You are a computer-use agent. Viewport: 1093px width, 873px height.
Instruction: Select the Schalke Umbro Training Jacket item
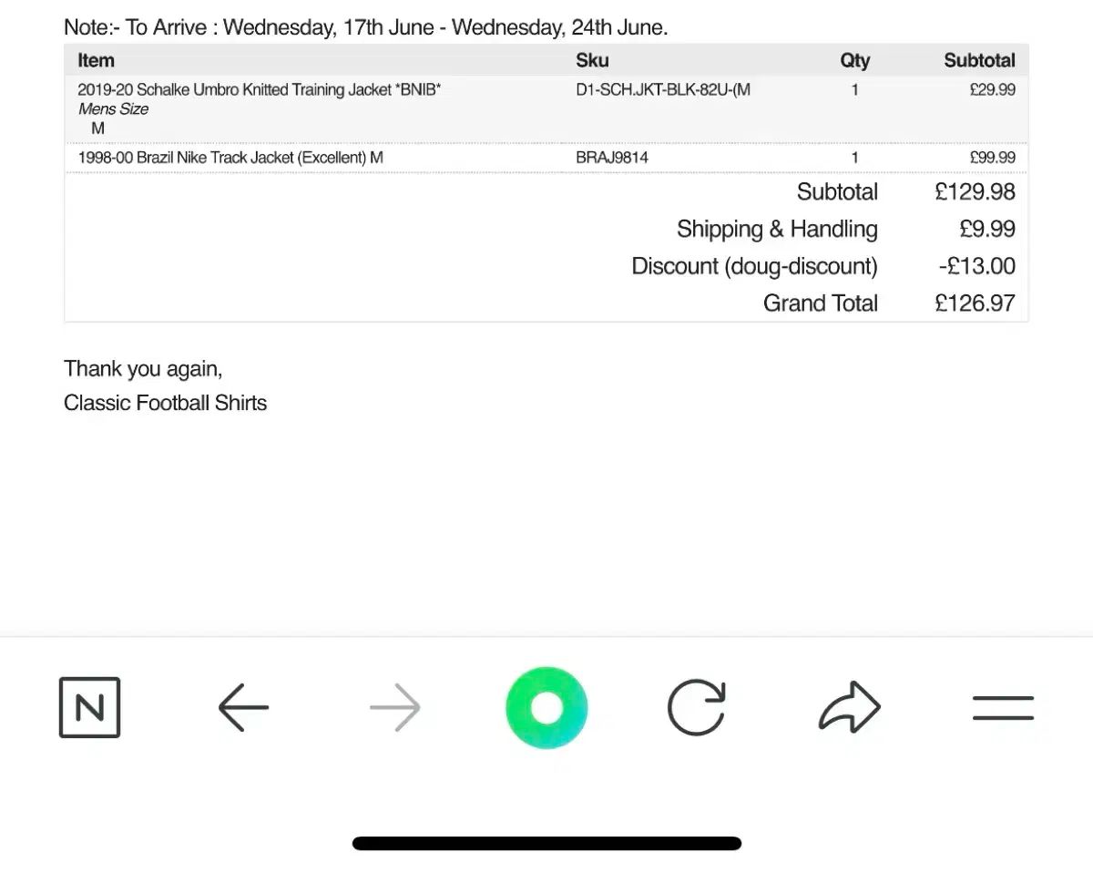coord(260,89)
